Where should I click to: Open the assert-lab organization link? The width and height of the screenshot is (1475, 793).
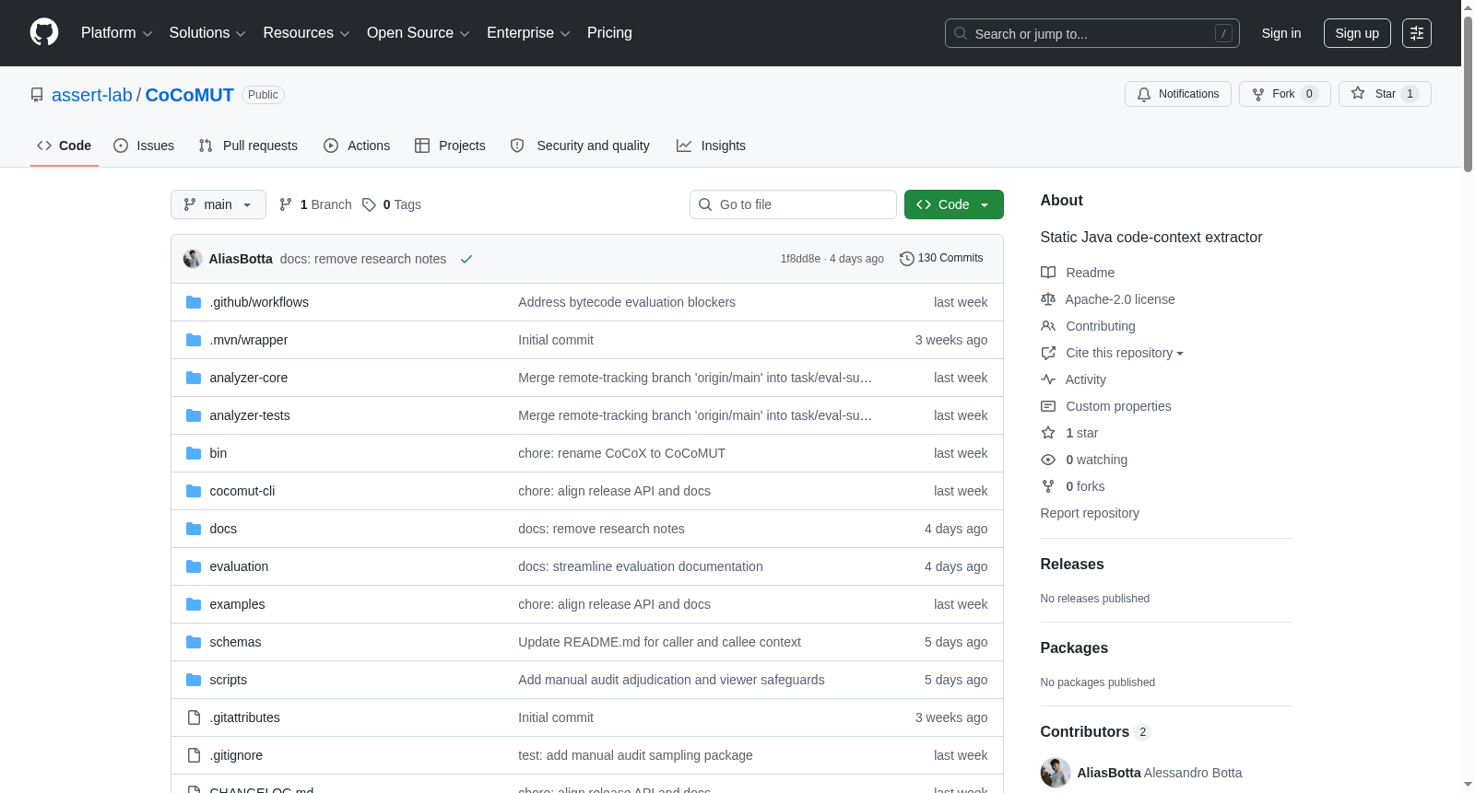[x=92, y=95]
